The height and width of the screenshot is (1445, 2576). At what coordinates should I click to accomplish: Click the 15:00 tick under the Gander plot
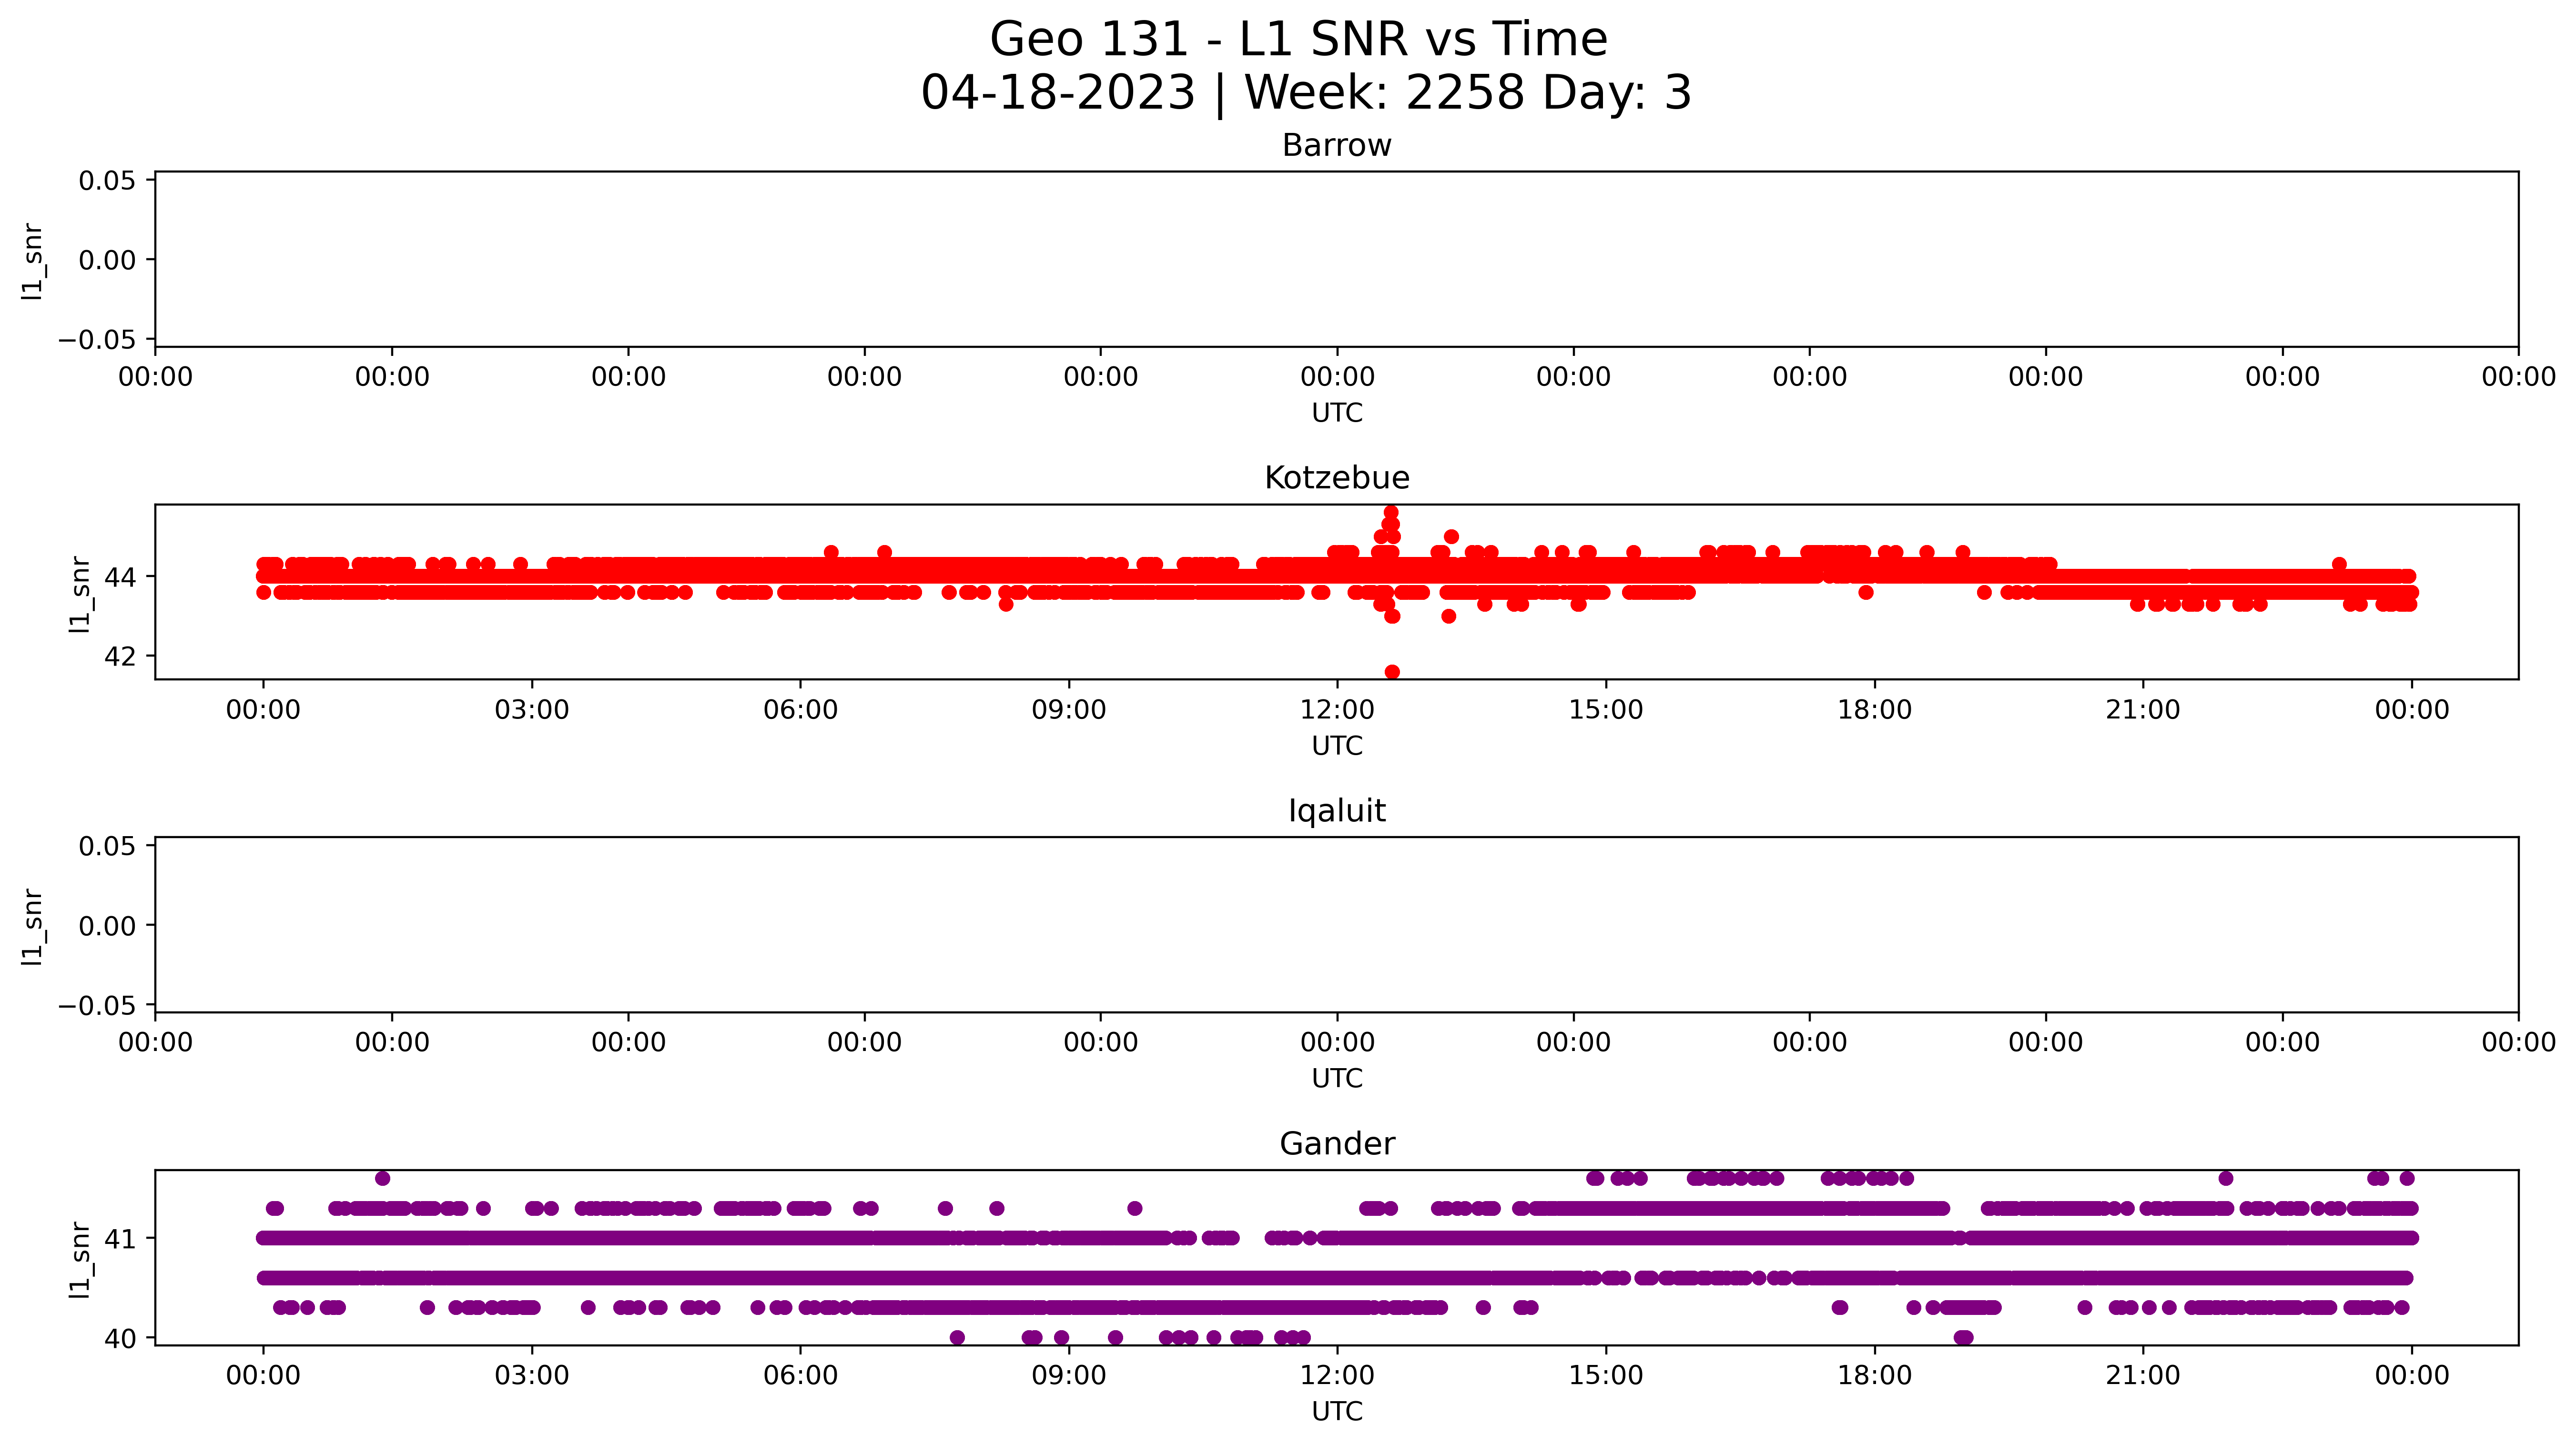pos(1606,1376)
